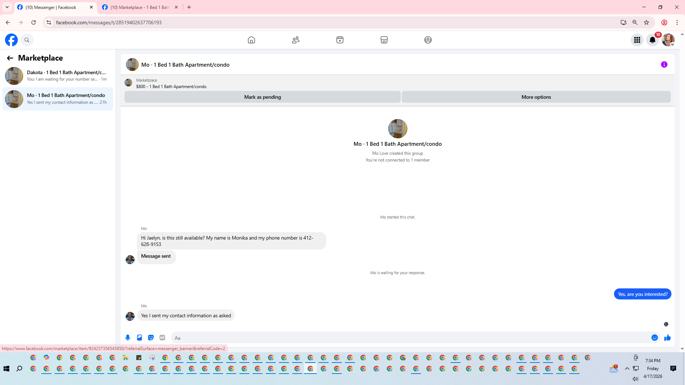Go to Marketplace from top navigation
Image resolution: width=685 pixels, height=385 pixels.
(x=384, y=40)
